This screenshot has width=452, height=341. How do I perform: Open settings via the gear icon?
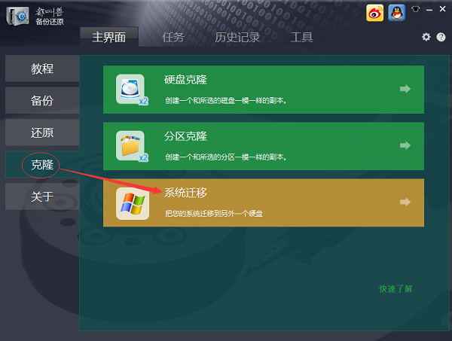click(426, 37)
